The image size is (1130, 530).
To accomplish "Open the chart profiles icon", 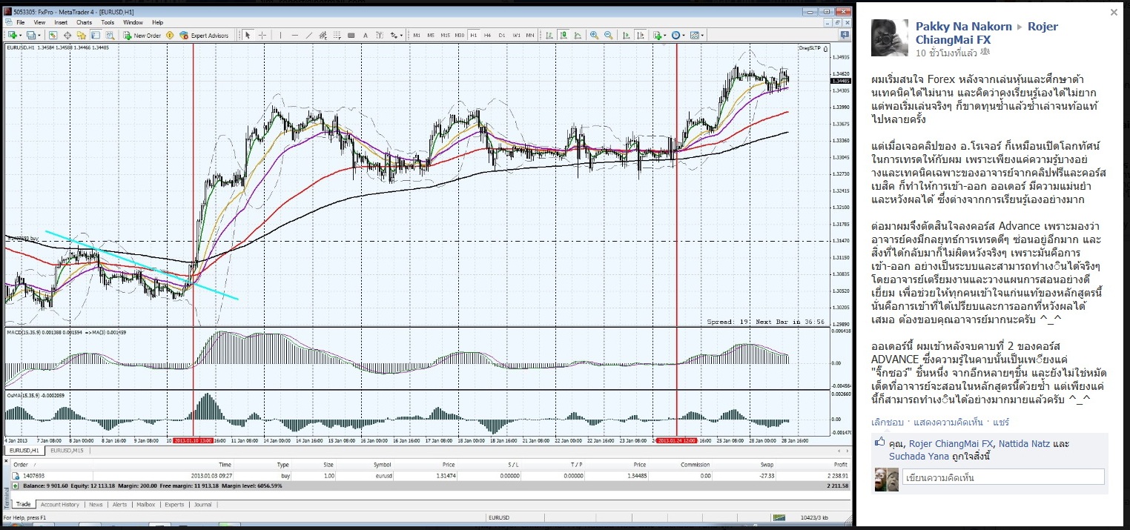I will click(33, 35).
